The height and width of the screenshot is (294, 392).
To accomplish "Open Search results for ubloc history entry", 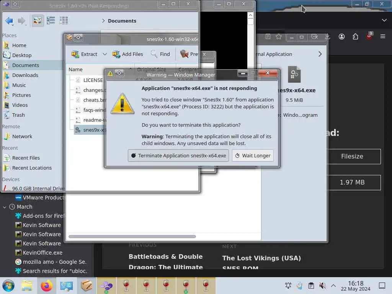I will [51, 271].
